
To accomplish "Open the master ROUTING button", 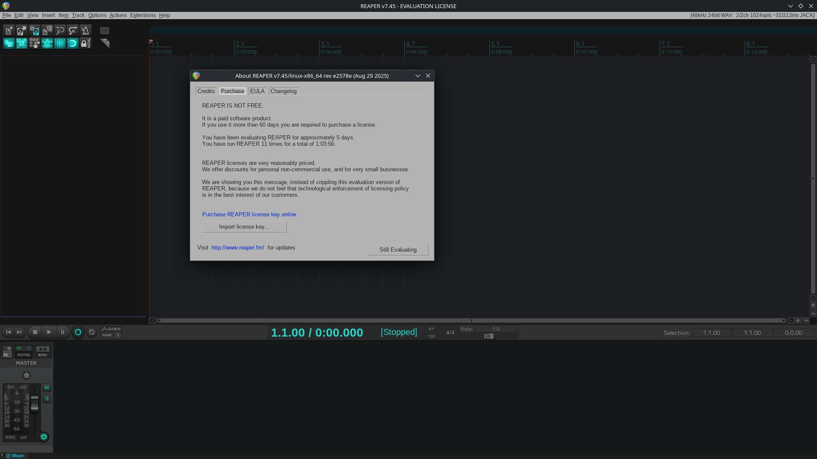I will tap(23, 351).
